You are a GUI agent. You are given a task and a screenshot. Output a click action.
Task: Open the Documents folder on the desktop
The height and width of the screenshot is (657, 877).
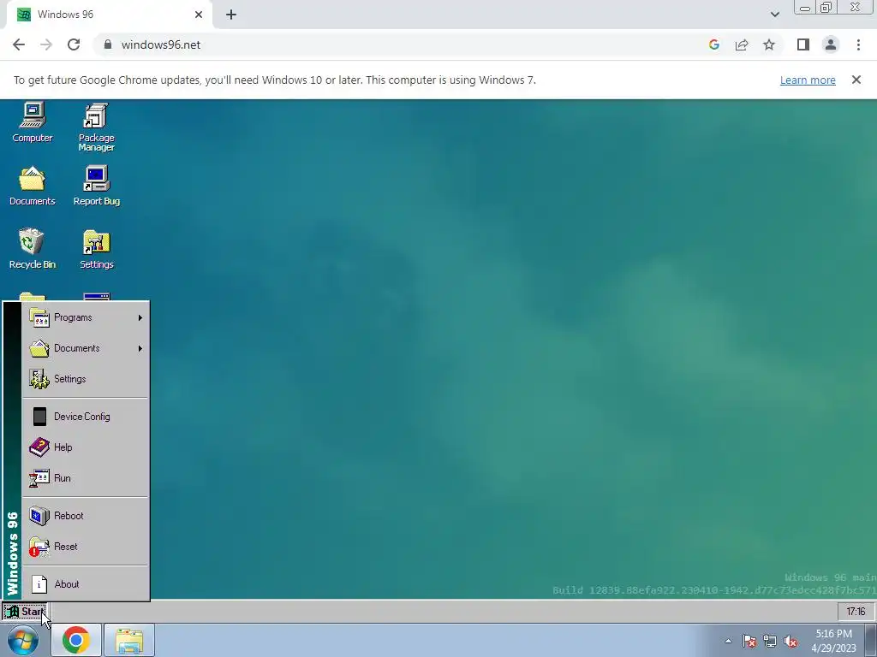[33, 186]
